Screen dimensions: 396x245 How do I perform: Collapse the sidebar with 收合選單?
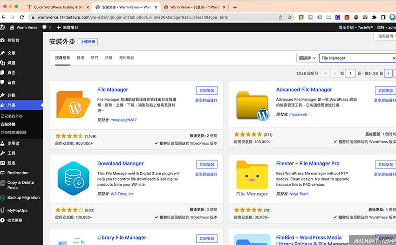click(14, 220)
